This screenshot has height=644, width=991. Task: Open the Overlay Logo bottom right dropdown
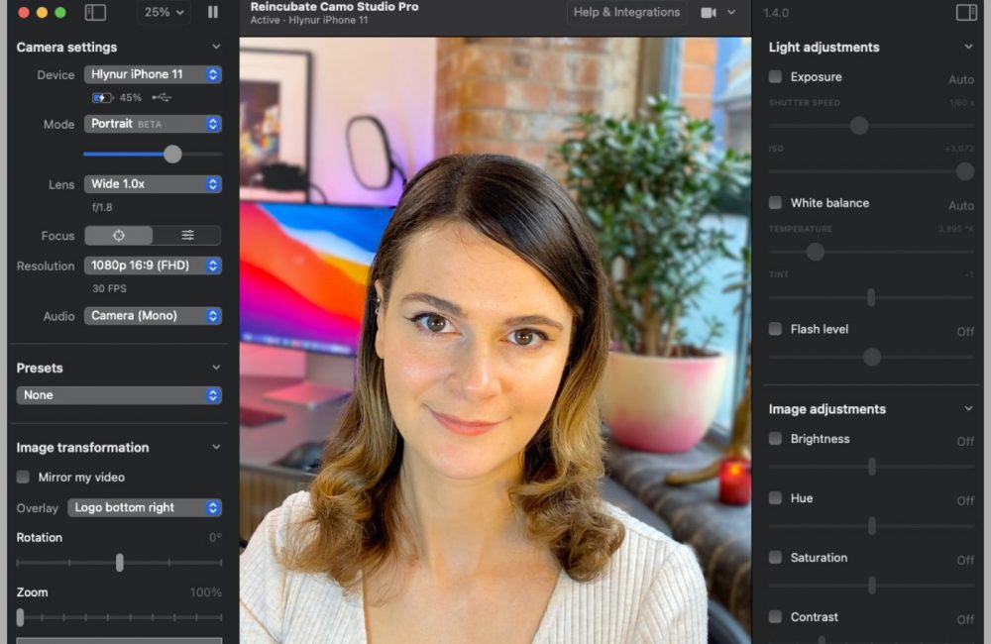coord(145,507)
